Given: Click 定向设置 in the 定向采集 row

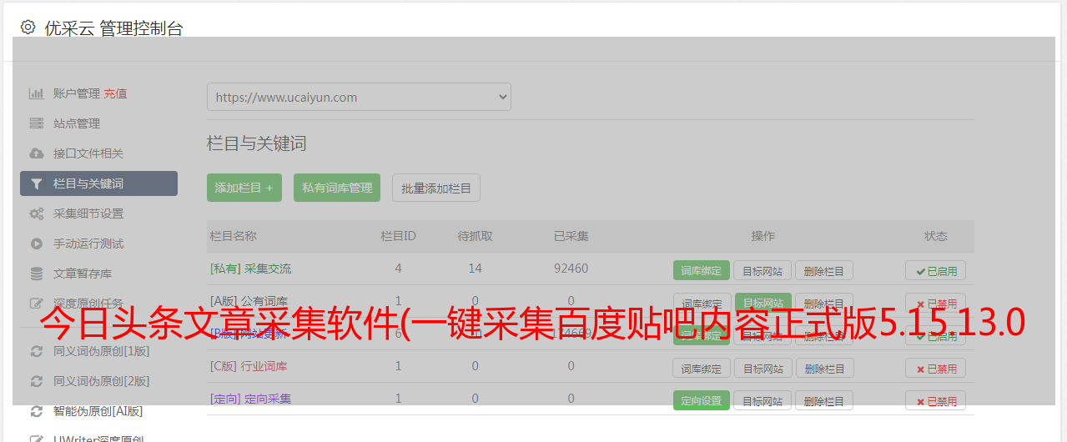Looking at the screenshot, I should coord(702,400).
